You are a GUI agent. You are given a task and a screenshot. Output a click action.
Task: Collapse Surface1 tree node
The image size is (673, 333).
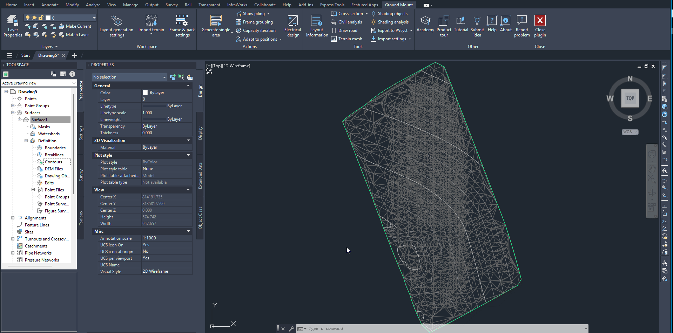pyautogui.click(x=20, y=120)
